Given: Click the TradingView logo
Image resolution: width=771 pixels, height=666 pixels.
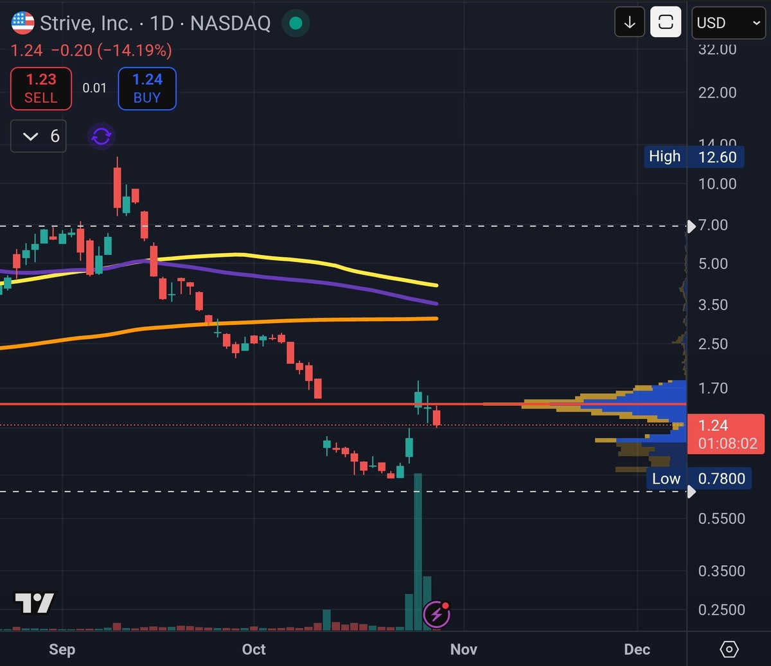Looking at the screenshot, I should pos(35,602).
